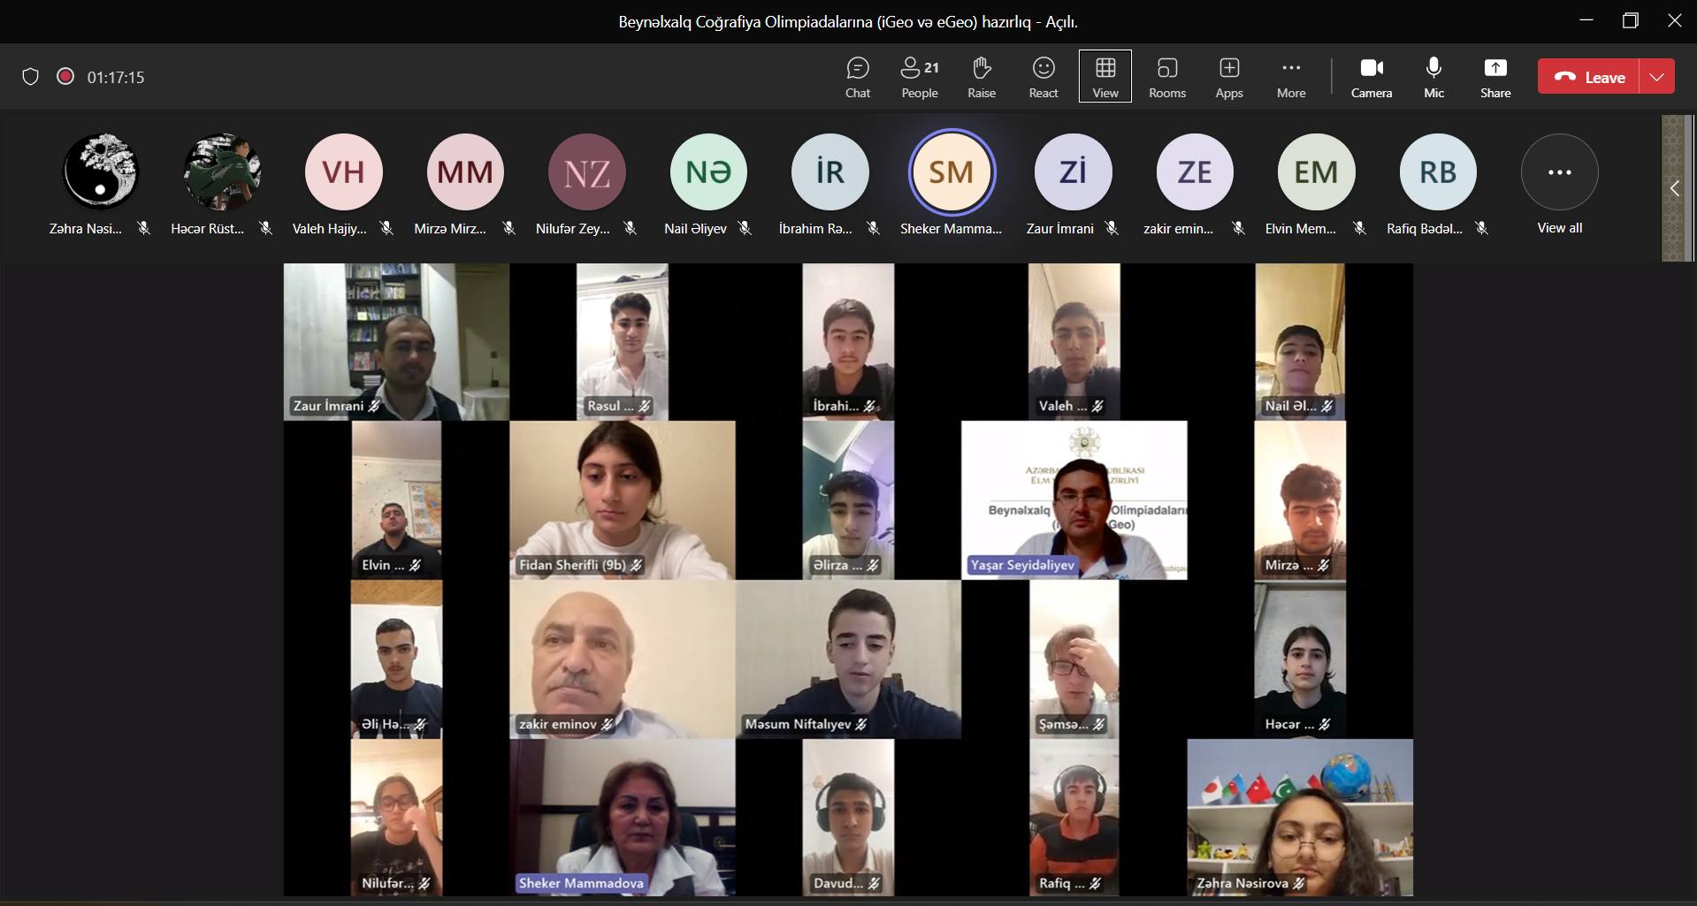Click the shield security icon
The image size is (1697, 906).
pos(30,77)
